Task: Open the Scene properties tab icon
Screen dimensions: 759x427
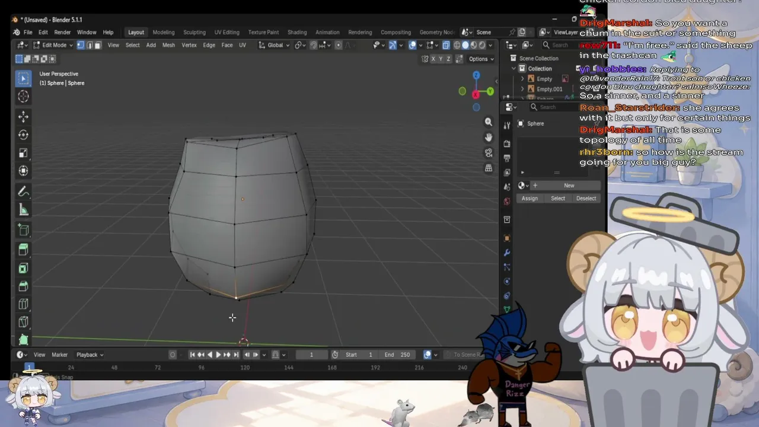Action: coord(507,186)
